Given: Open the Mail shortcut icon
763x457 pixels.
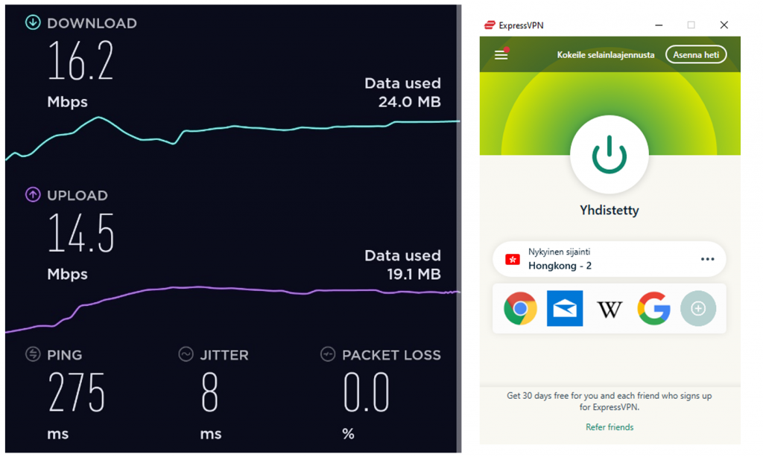Looking at the screenshot, I should pos(565,308).
